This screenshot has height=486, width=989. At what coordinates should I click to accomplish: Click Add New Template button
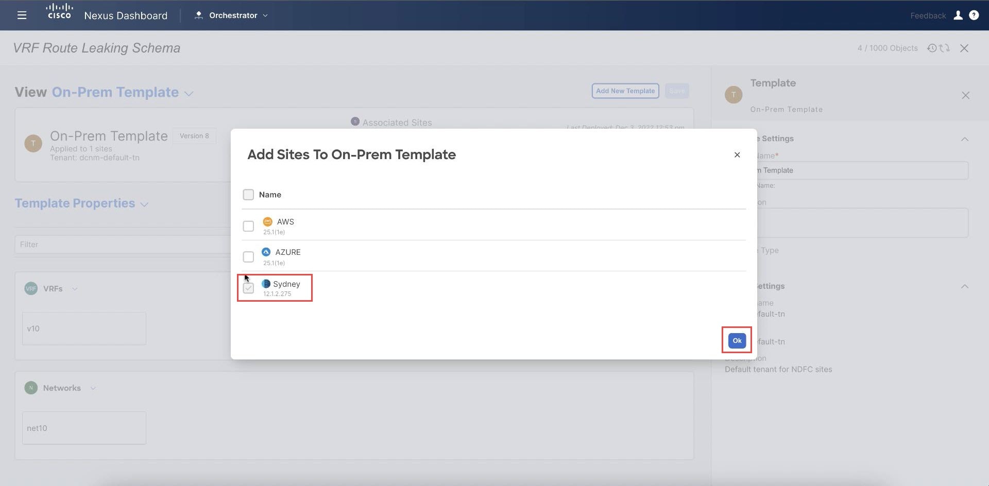(625, 91)
